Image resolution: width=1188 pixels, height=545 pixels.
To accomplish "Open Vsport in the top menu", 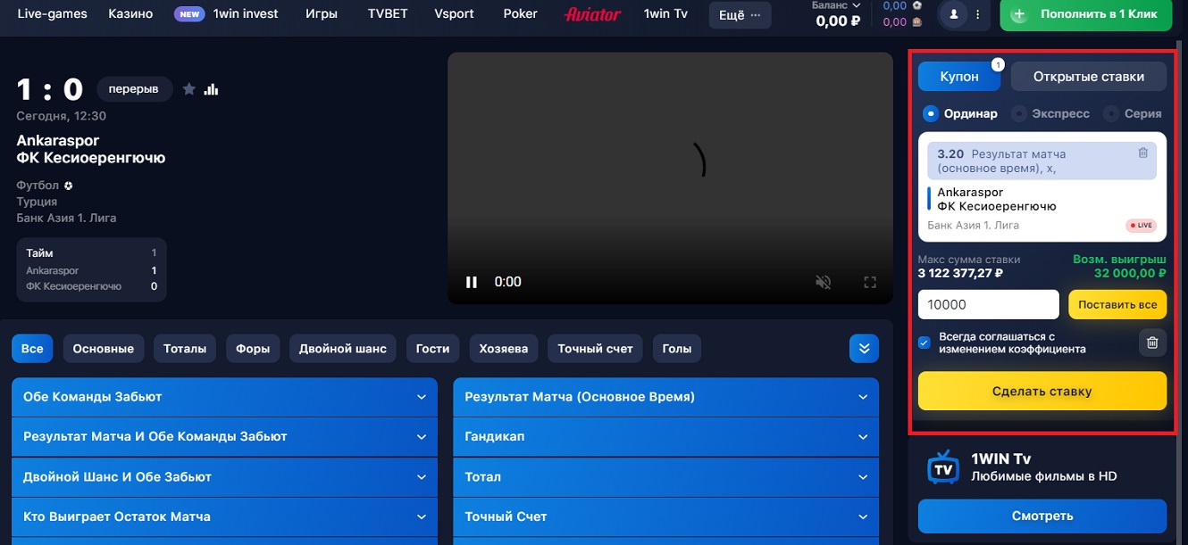I will [455, 14].
